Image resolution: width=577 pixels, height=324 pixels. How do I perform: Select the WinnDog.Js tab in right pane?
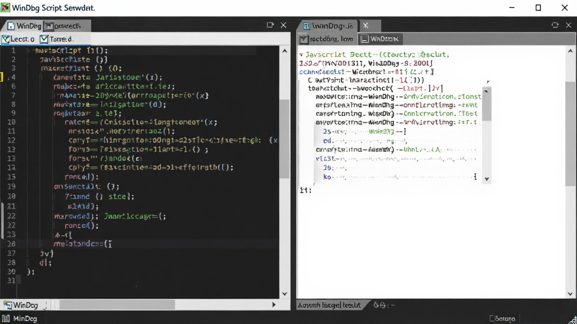click(328, 26)
